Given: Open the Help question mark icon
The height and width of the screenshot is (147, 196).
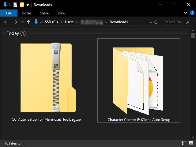Looking at the screenshot, I should [x=192, y=13].
